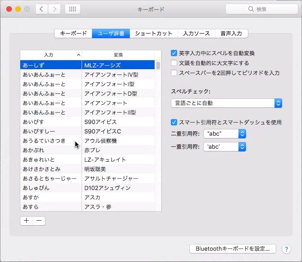Viewport: 302px width, 262px height.
Task: Select the S90アイビス conversion cell
Action: 118,122
